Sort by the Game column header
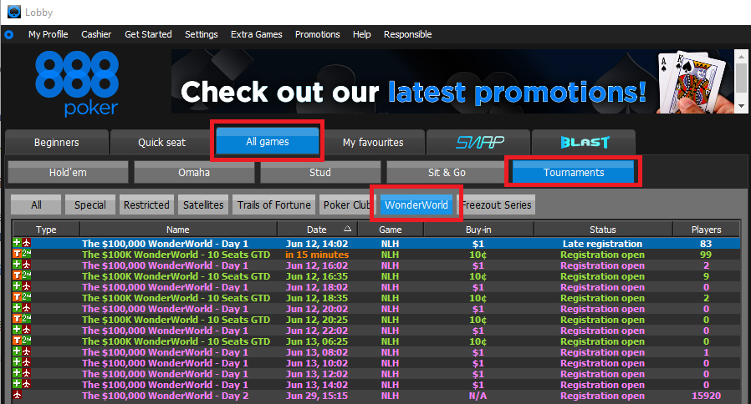Image resolution: width=751 pixels, height=404 pixels. point(391,230)
